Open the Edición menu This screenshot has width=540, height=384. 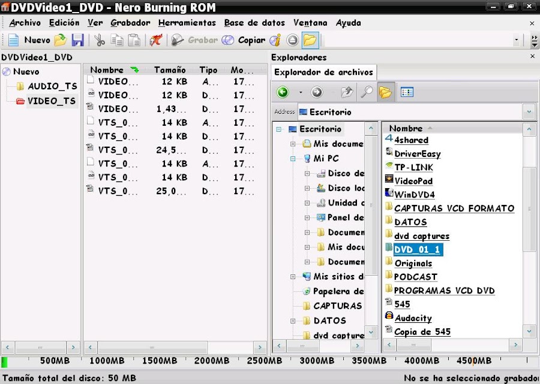pyautogui.click(x=64, y=23)
